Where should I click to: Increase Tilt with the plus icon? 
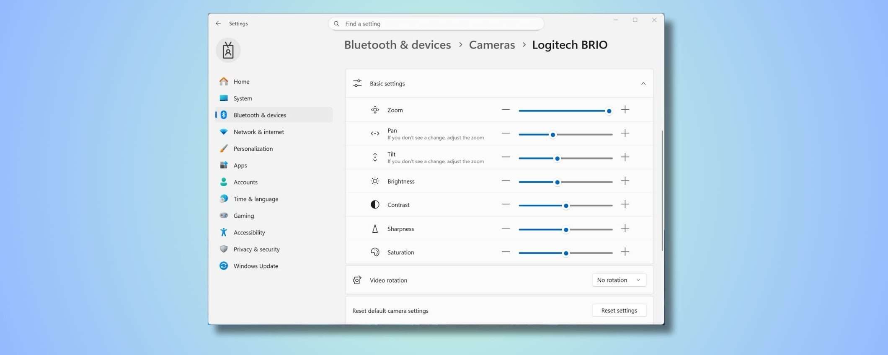625,157
